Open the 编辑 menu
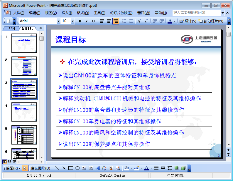The height and width of the screenshot is (181, 233). coord(35,13)
